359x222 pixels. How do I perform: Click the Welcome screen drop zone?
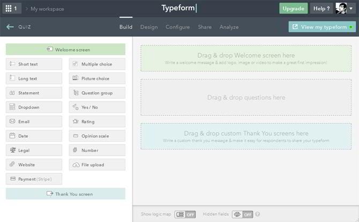[246, 58]
